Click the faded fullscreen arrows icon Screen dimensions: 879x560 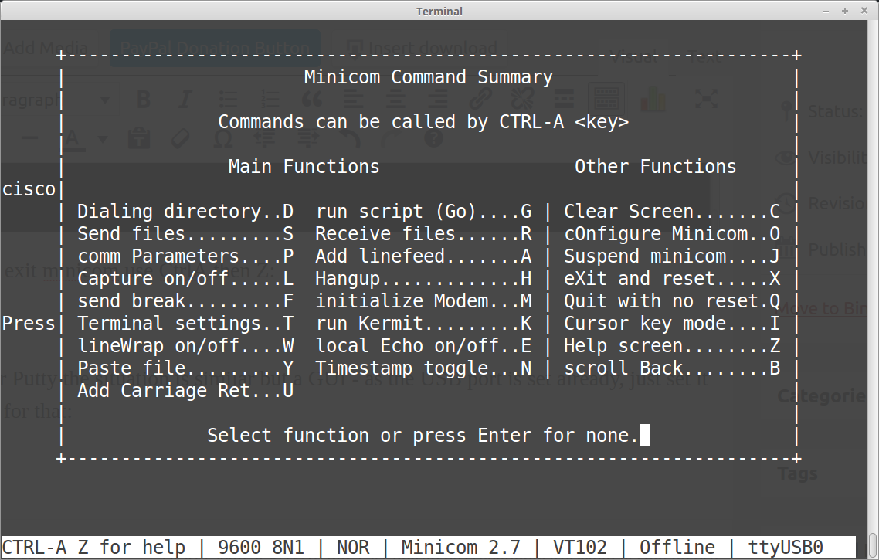705,99
